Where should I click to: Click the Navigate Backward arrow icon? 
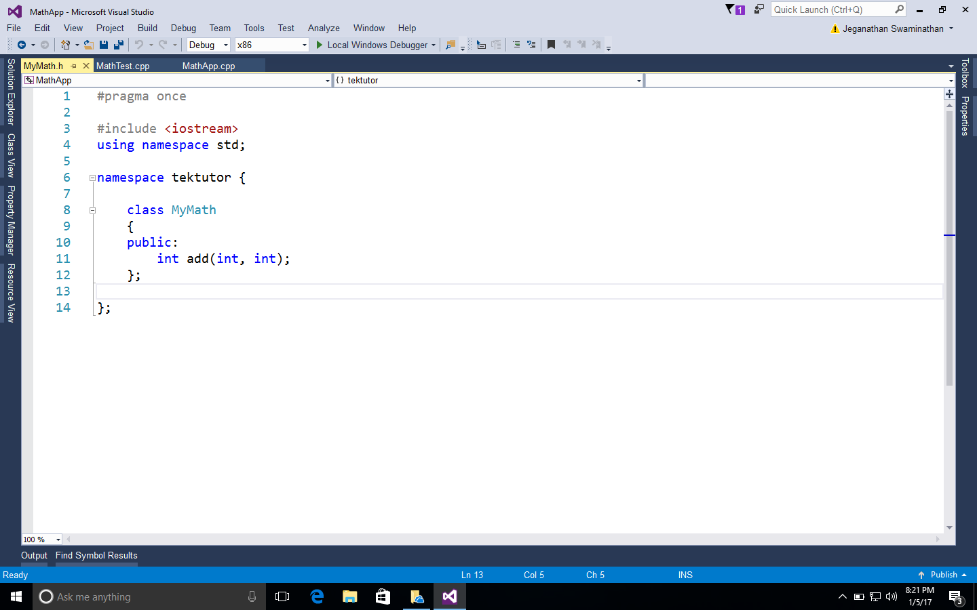22,45
